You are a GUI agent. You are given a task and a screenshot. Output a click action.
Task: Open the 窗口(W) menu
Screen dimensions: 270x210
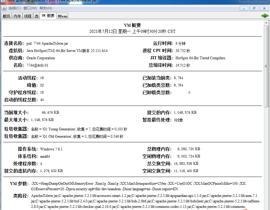30,8
